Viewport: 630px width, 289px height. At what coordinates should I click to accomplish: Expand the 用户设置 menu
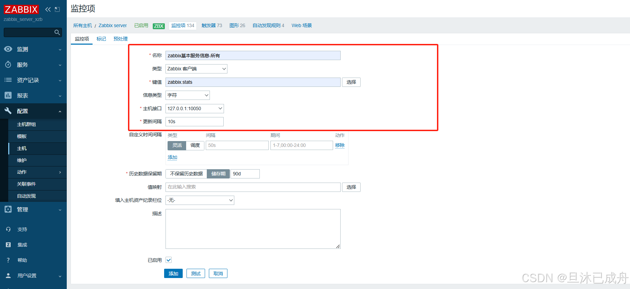[x=60, y=276]
